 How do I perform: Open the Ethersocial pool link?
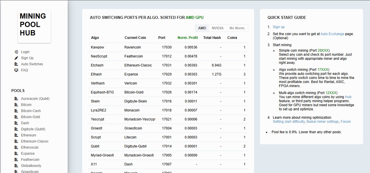point(30,147)
